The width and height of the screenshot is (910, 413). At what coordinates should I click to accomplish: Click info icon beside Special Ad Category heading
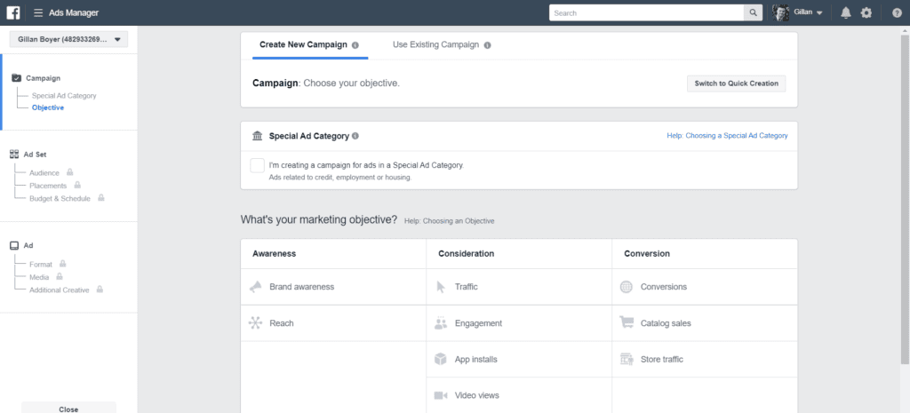tap(355, 136)
